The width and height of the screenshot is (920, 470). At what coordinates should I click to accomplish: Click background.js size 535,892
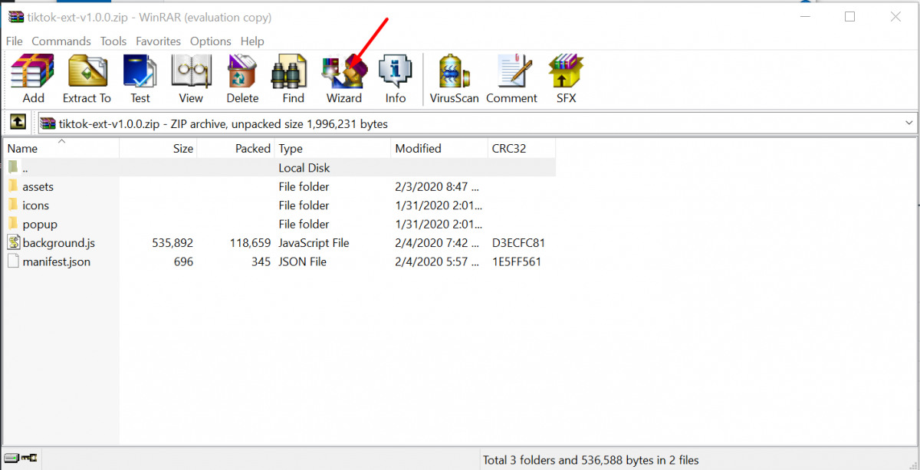[172, 242]
